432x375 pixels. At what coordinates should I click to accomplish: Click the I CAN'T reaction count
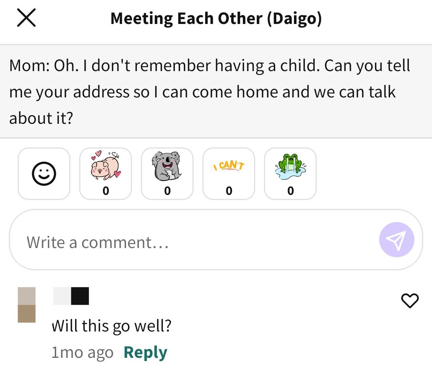[229, 190]
